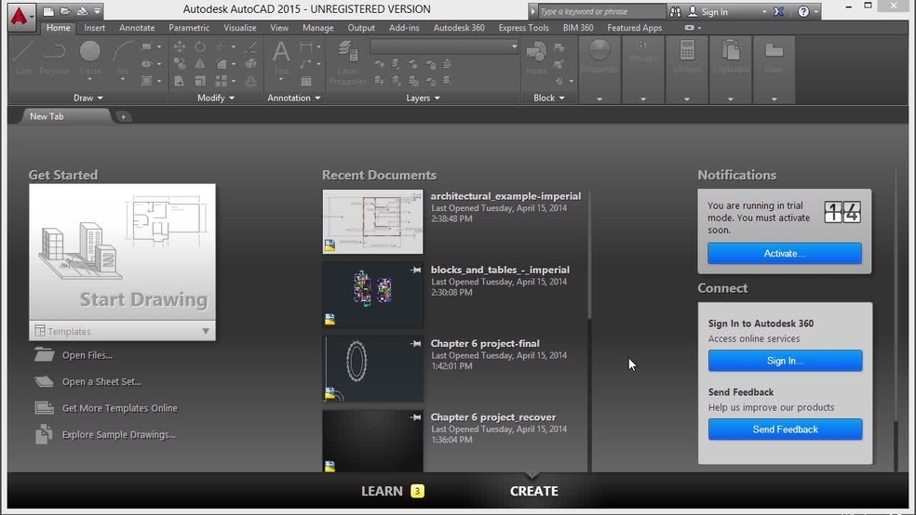Toggle pin on Chapter 6 project_recover document

point(415,417)
